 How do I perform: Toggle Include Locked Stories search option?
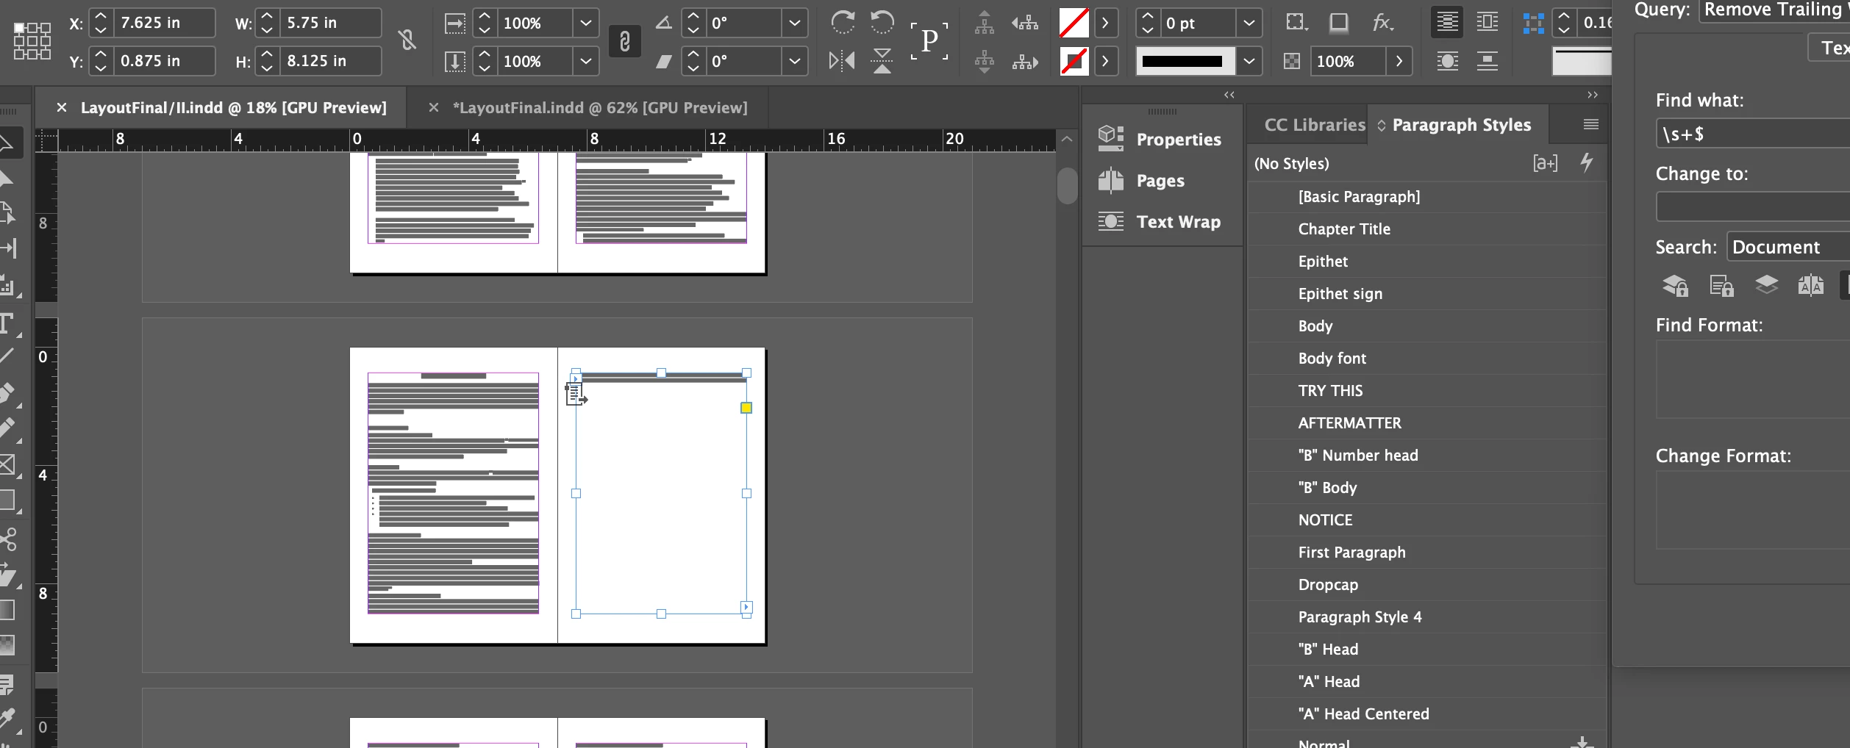1721,285
